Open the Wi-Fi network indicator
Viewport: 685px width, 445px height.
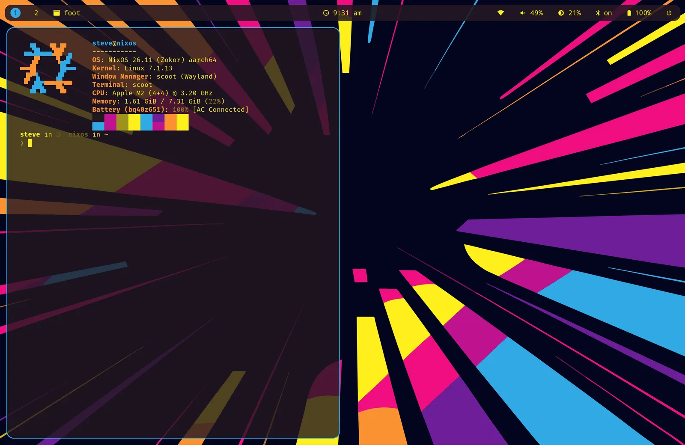coord(500,13)
